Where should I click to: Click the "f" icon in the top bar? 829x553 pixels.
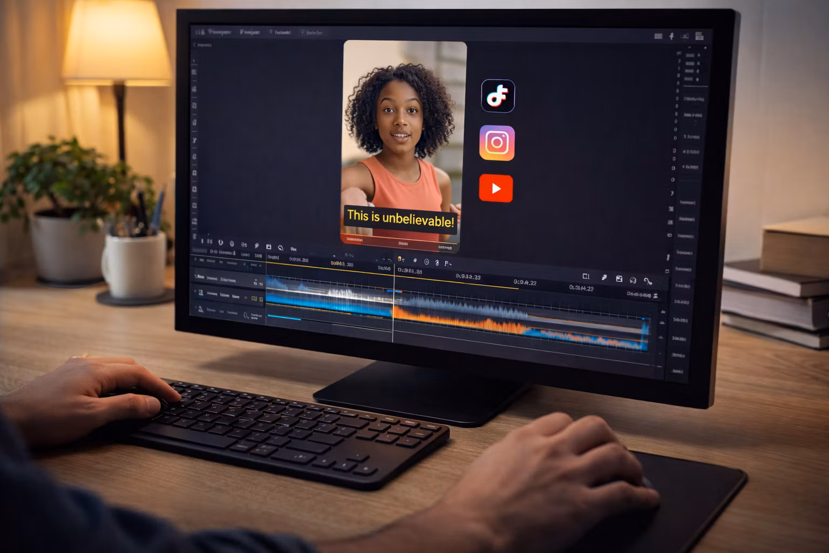671,36
